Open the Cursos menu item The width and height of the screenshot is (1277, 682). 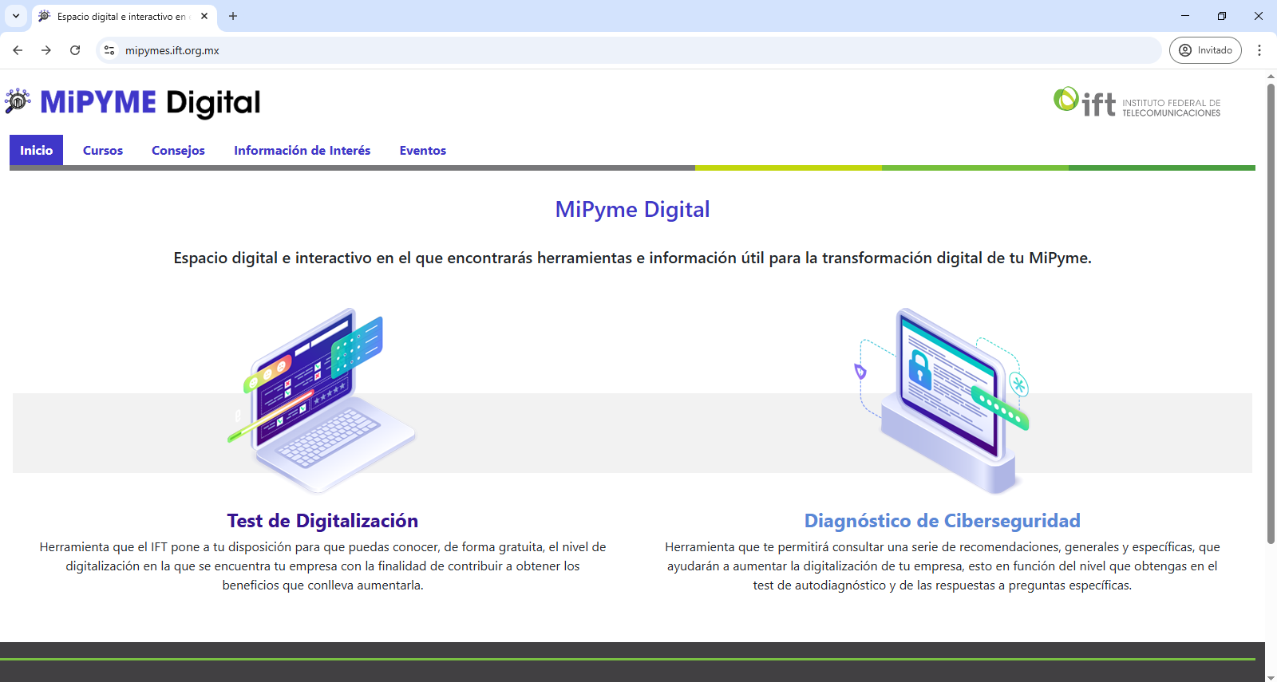click(103, 151)
